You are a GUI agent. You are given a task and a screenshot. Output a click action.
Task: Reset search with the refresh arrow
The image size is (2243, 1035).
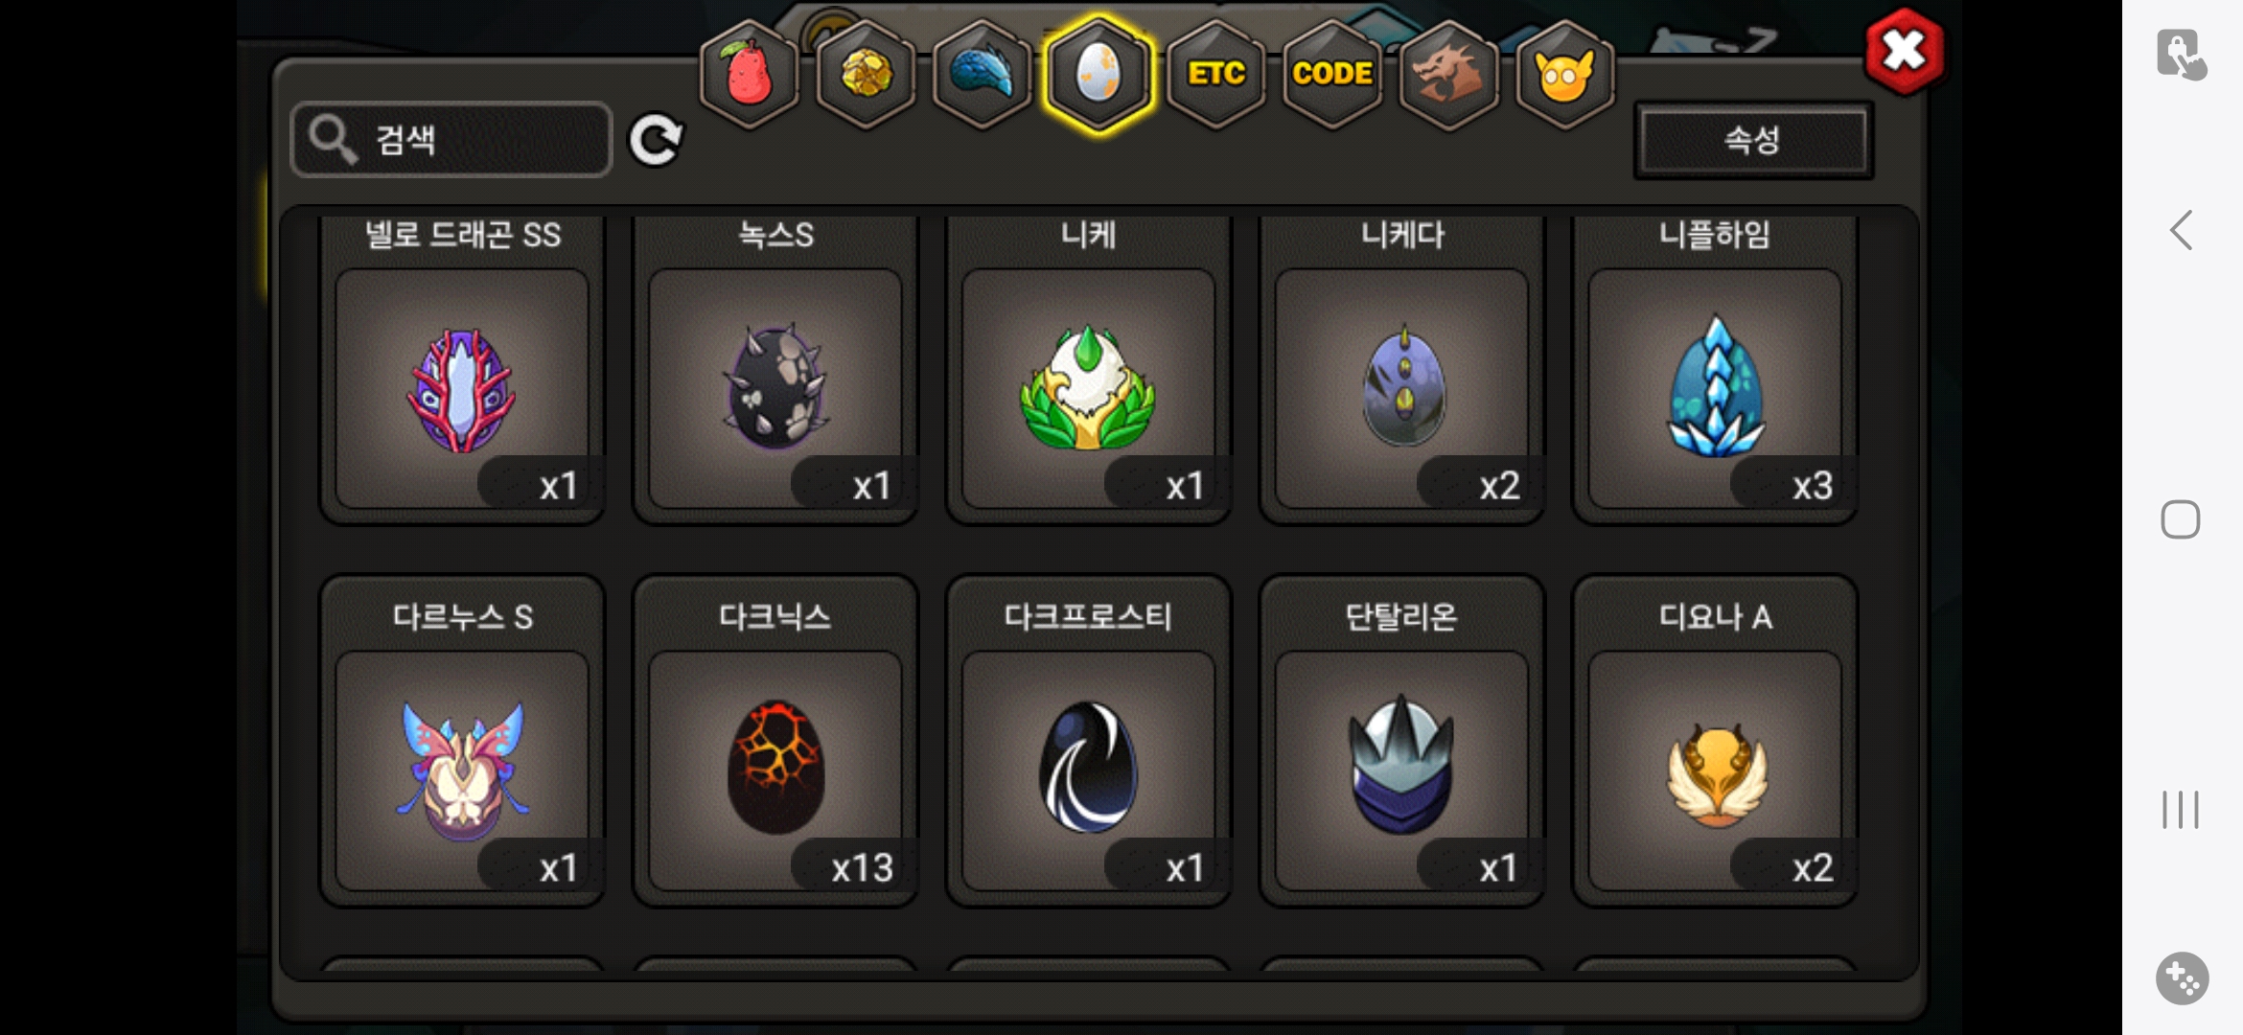[657, 140]
